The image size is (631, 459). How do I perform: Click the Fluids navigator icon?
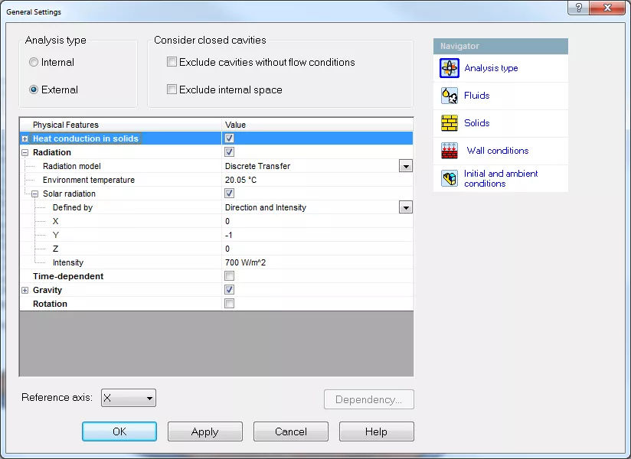[x=449, y=96]
